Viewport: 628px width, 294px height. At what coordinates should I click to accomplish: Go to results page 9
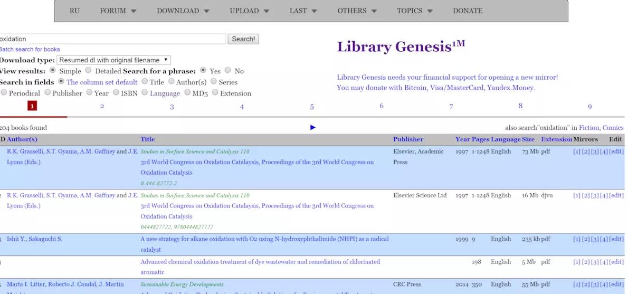coord(589,107)
